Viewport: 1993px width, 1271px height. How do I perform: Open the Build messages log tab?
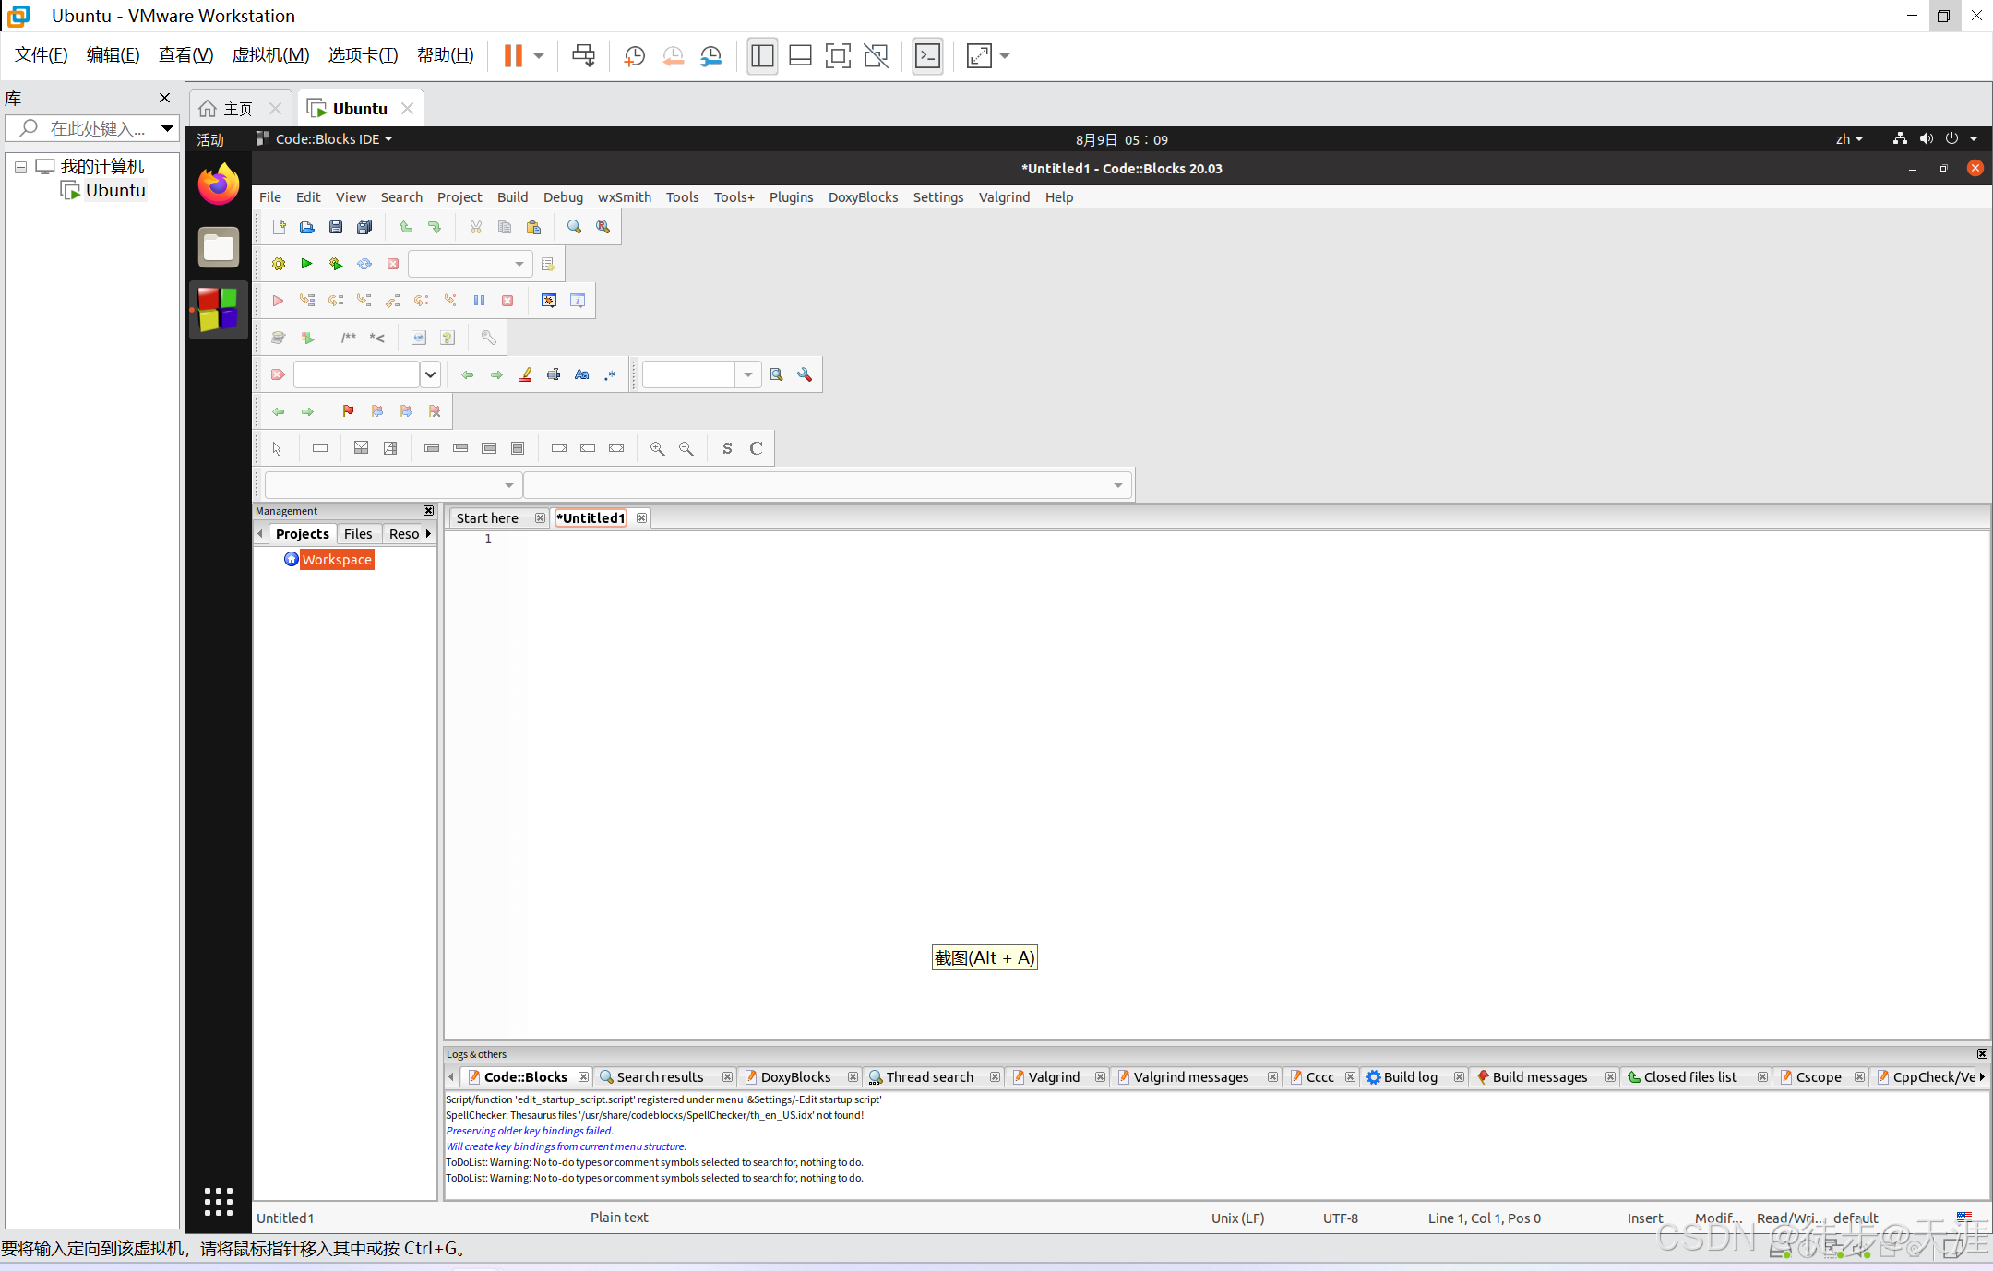(1539, 1077)
